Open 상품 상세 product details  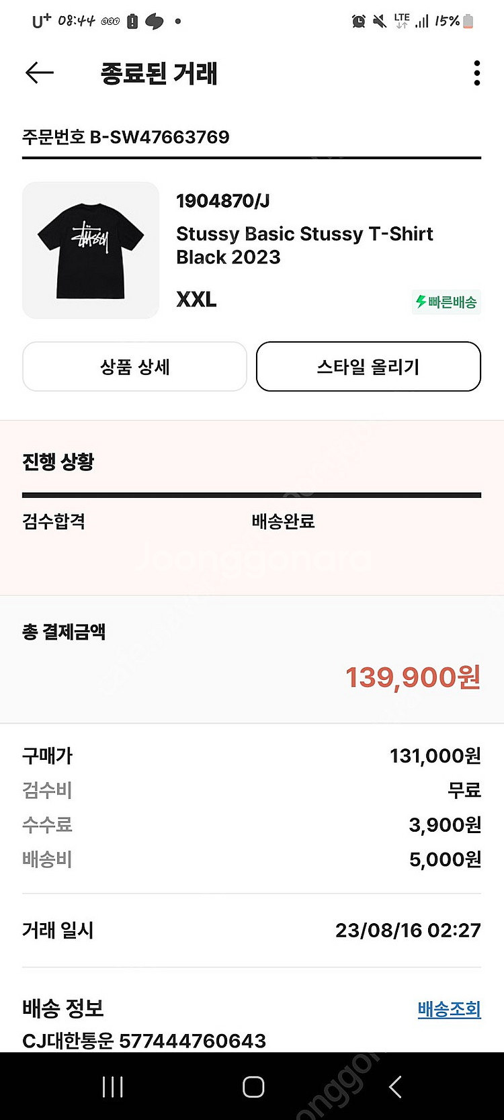point(134,367)
